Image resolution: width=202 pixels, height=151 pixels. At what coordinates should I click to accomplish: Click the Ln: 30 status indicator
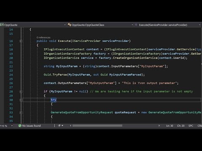pyautogui.click(x=170, y=126)
